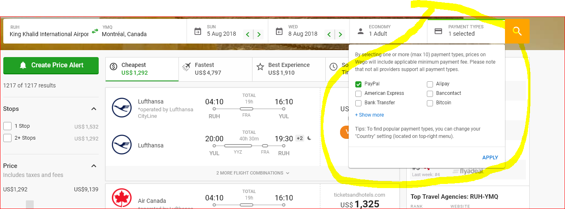This screenshot has width=565, height=209.
Task: Switch to the Fastest results tab
Action: coord(215,69)
